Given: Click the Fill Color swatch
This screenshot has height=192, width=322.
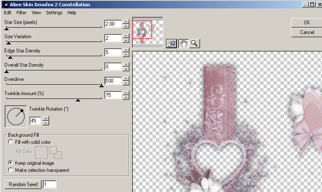Looking at the screenshot, I should point(41,152).
